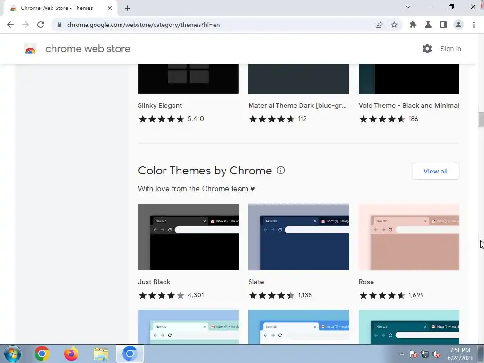Open Chrome Labs flask icon
Screen dimensions: 484x363
(x=428, y=25)
